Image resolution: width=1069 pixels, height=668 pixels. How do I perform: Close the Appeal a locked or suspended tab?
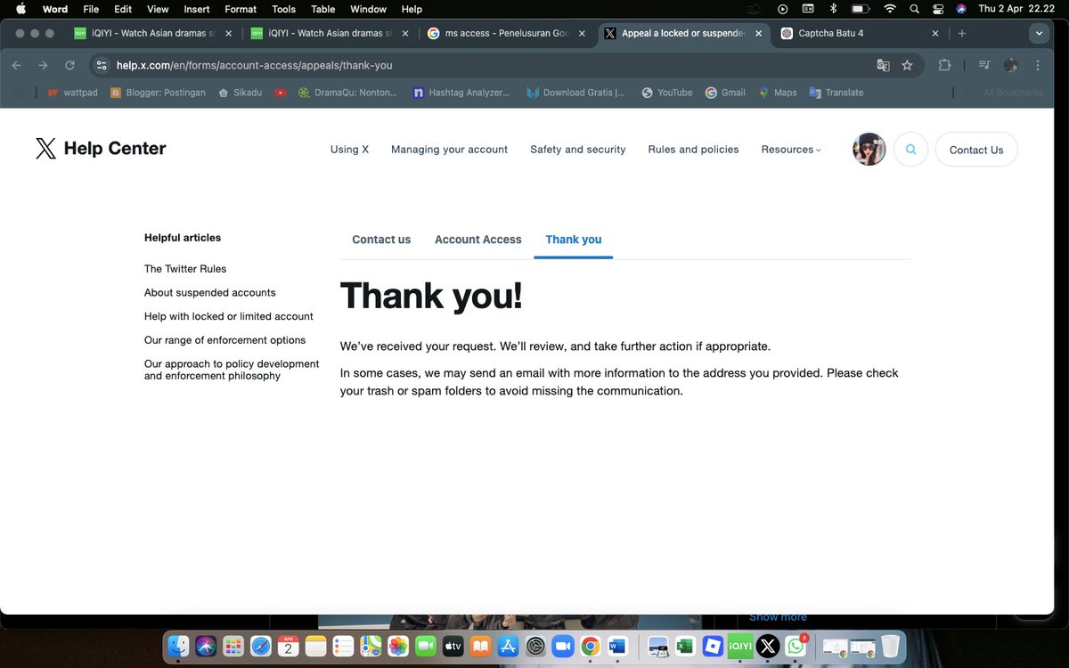759,33
